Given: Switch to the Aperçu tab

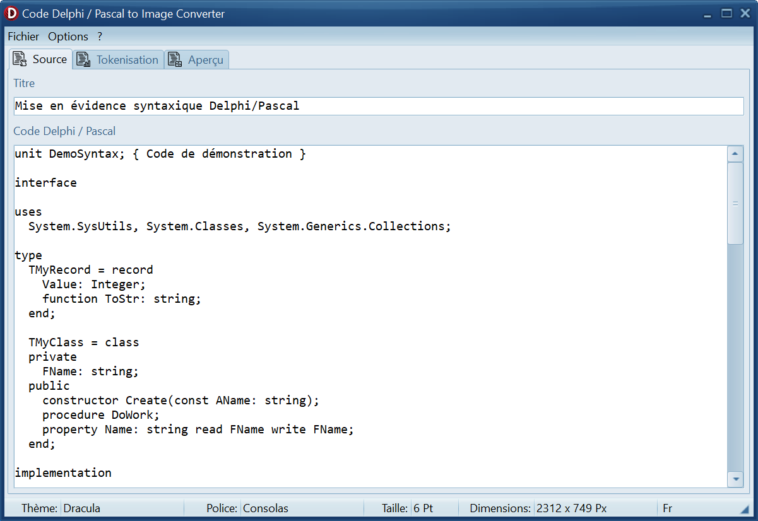Looking at the screenshot, I should 205,60.
